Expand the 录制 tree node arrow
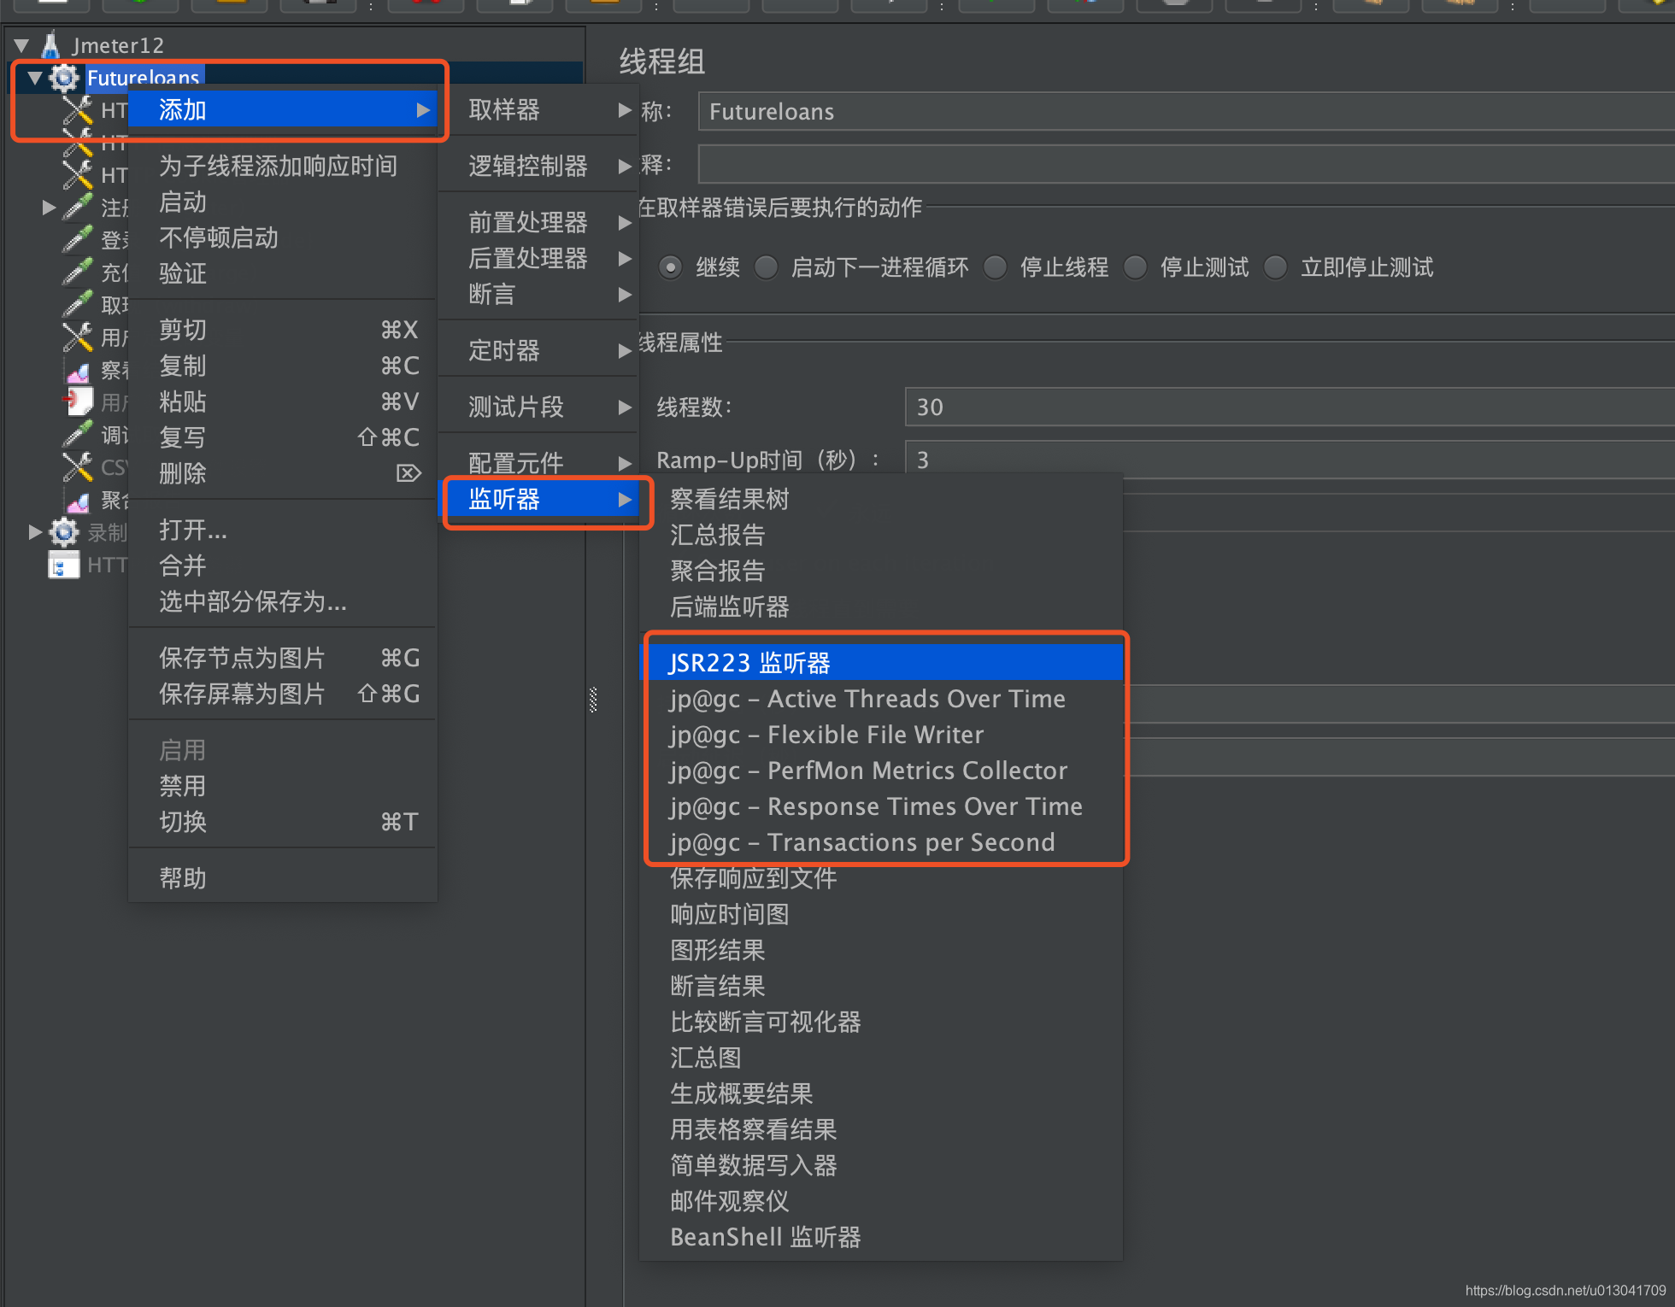The width and height of the screenshot is (1675, 1307). [x=35, y=532]
